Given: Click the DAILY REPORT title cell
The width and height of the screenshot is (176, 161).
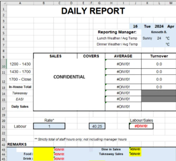Looking at the screenshot, I should click(93, 11).
